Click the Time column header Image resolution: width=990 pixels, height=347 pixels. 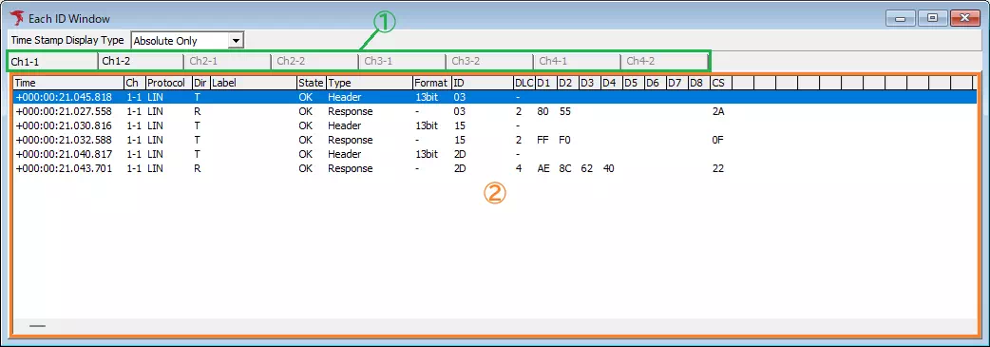coord(68,83)
